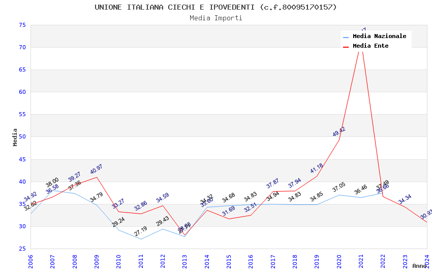Click the 37.05 data label
This screenshot has width=432, height=279.
click(339, 187)
